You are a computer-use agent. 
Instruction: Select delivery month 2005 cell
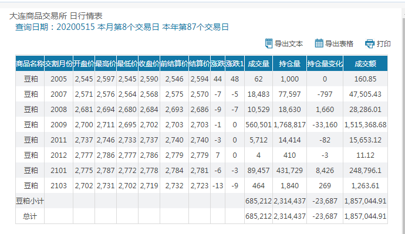point(59,79)
